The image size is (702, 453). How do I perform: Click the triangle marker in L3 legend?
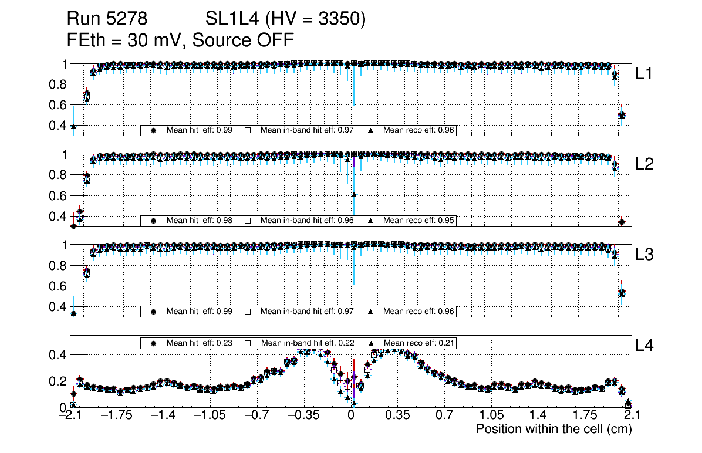(x=371, y=312)
